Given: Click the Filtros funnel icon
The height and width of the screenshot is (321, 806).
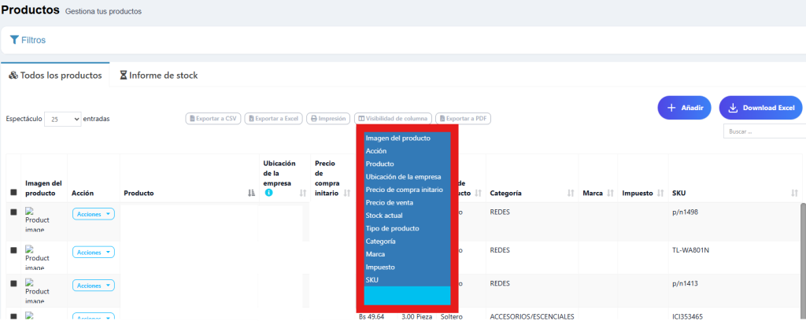Looking at the screenshot, I should point(14,39).
